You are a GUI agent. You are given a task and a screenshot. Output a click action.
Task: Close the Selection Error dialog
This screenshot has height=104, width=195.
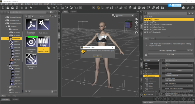tap(112, 48)
